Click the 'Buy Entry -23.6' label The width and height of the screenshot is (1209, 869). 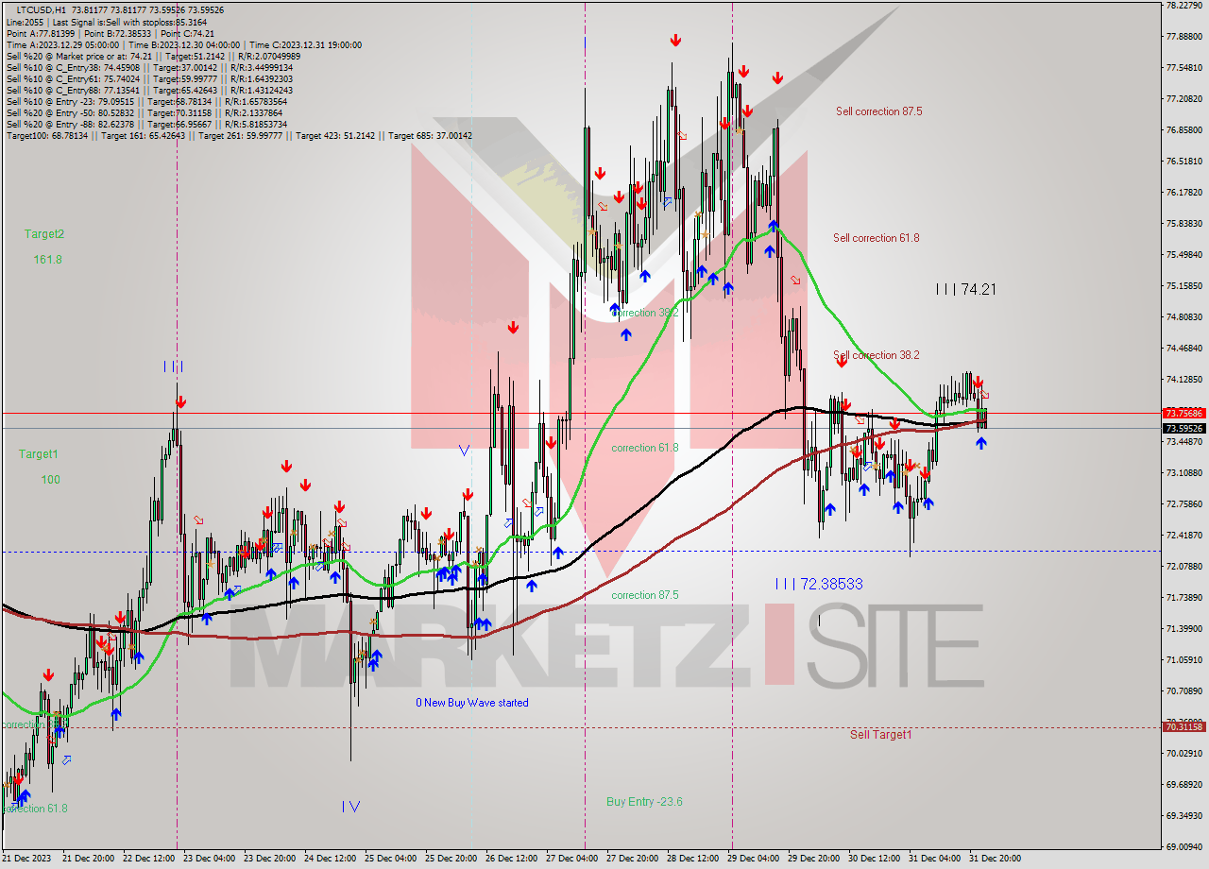(x=644, y=802)
